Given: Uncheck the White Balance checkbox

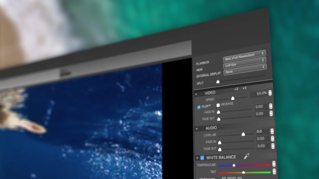Looking at the screenshot, I should pos(202,157).
